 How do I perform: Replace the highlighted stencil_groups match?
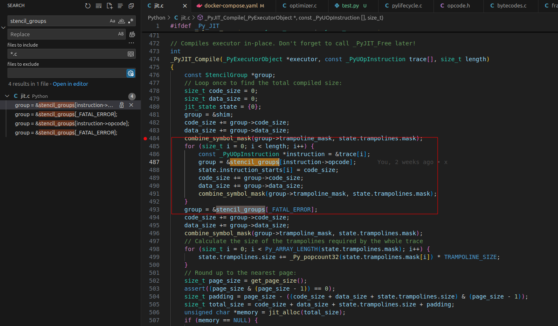(x=122, y=105)
